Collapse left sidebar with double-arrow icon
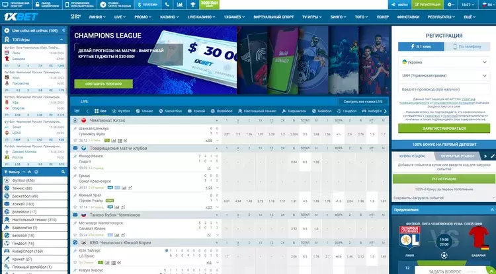 63,30
